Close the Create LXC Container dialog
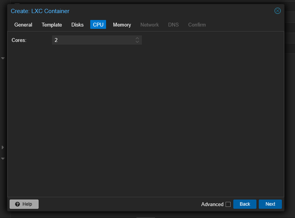This screenshot has width=295, height=218. coord(277,11)
